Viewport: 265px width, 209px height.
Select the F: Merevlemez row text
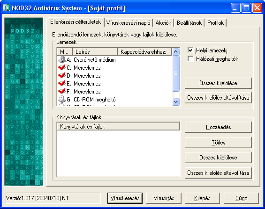(x=83, y=92)
